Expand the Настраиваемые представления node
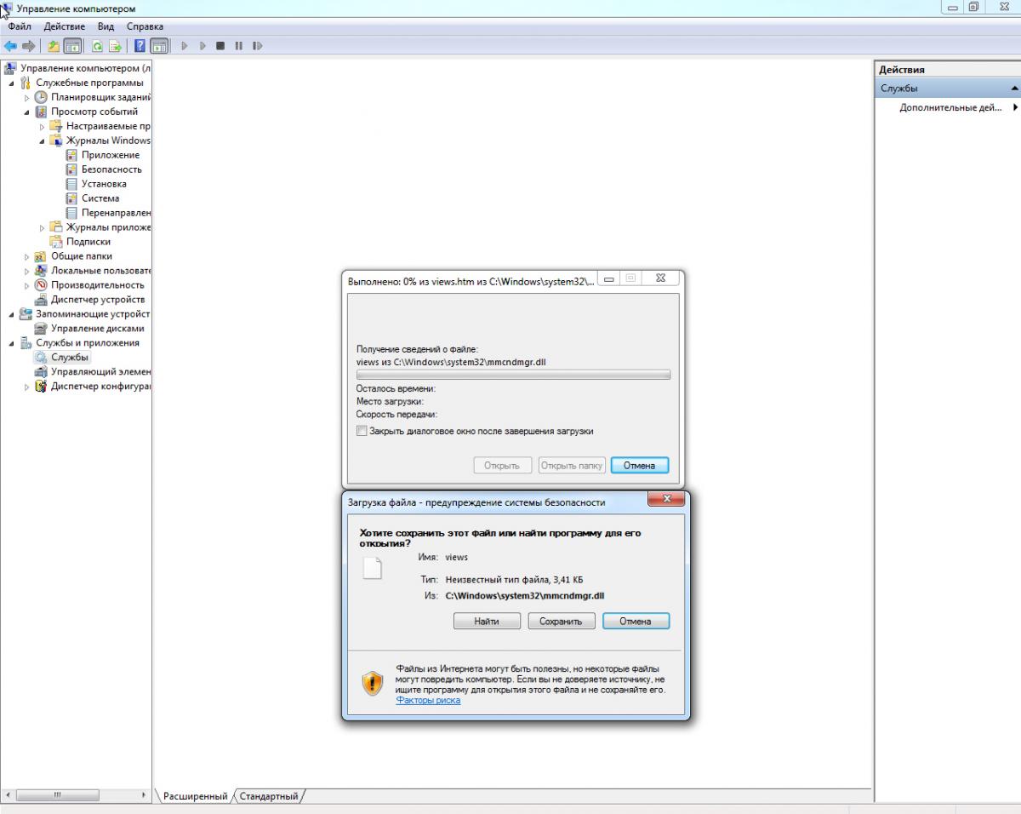 (x=42, y=127)
